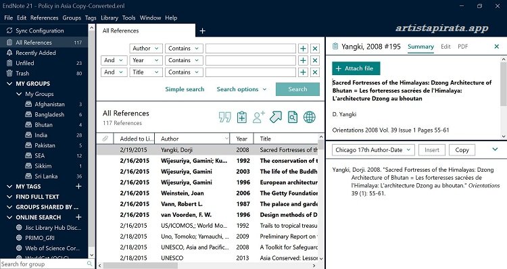Click the Sync Configuration icon
The width and height of the screenshot is (507, 269).
pyautogui.click(x=9, y=30)
